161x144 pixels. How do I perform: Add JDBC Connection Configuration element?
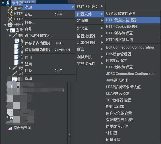pyautogui.click(x=132, y=74)
